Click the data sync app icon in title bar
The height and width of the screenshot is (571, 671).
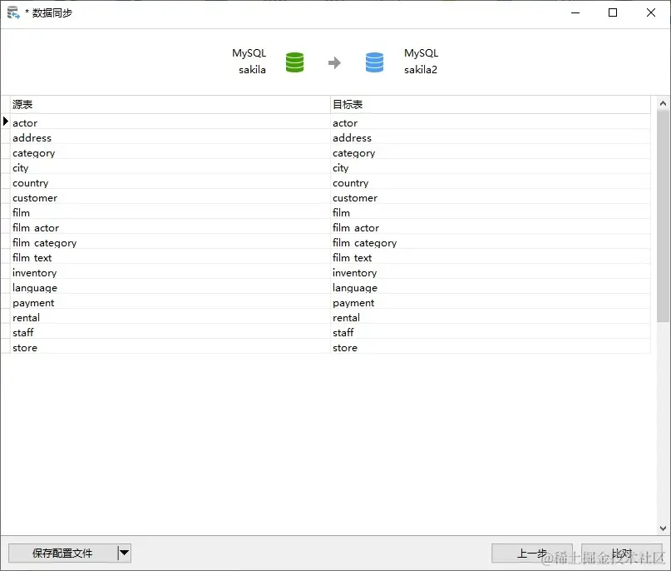point(13,12)
